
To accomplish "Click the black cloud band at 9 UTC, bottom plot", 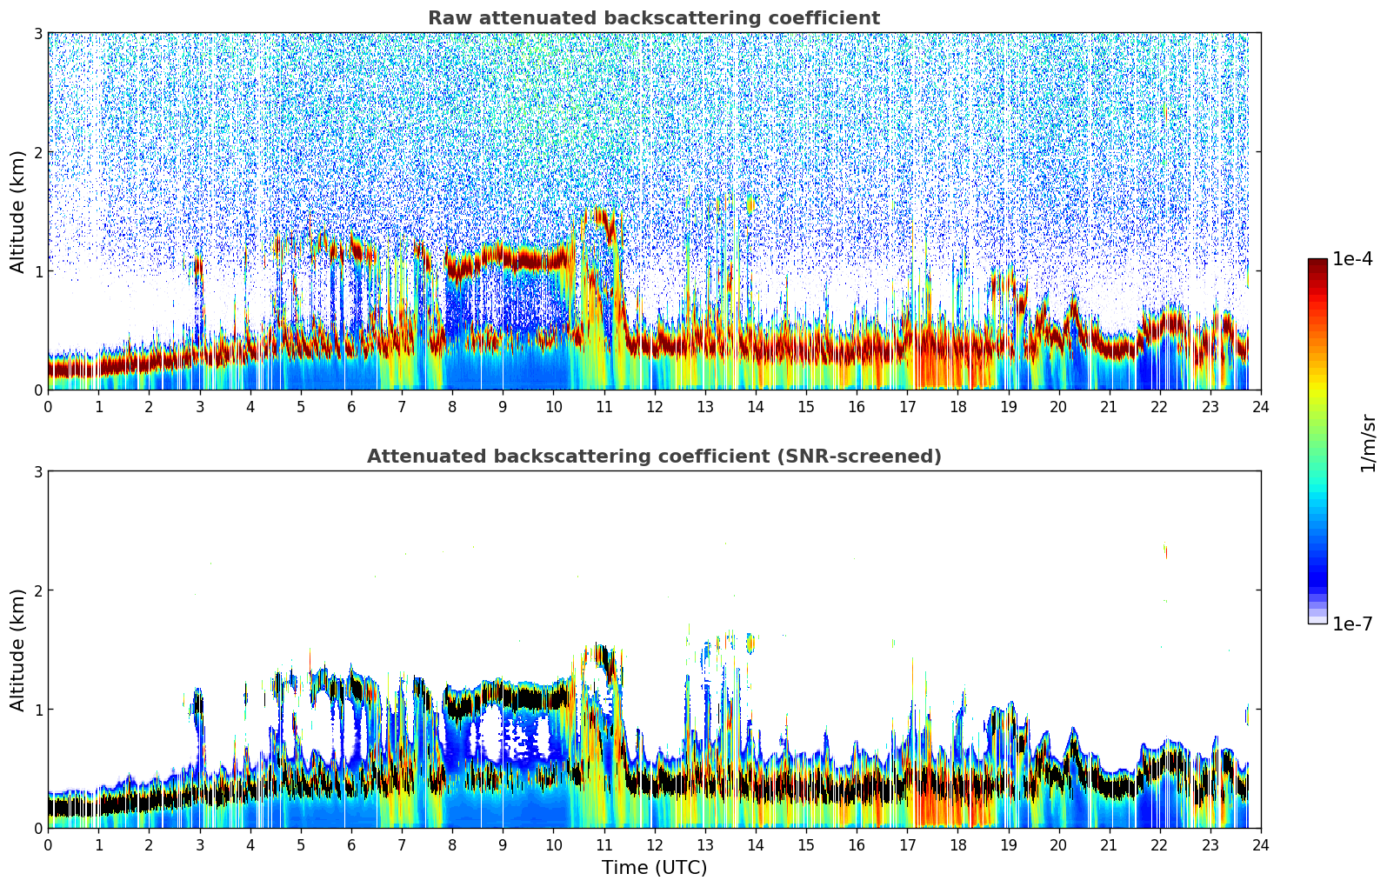I will tap(503, 697).
